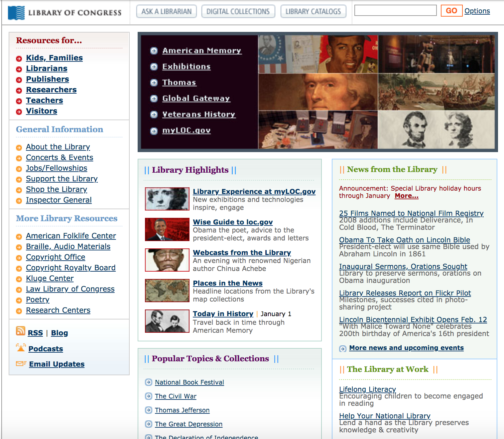Open the Library Catalogs tab
This screenshot has height=439, width=504.
(x=313, y=11)
